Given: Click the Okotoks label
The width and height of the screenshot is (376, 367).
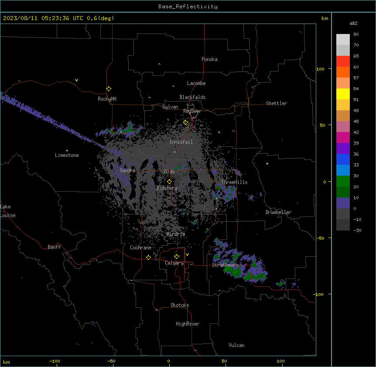Looking at the screenshot, I should point(180,305).
